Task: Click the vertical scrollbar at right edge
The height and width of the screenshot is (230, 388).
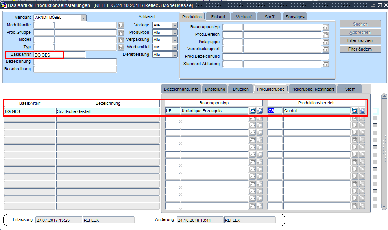Action: (384, 149)
